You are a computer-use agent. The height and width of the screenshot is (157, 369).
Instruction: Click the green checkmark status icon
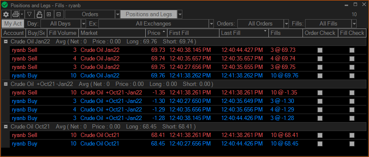point(4,5)
